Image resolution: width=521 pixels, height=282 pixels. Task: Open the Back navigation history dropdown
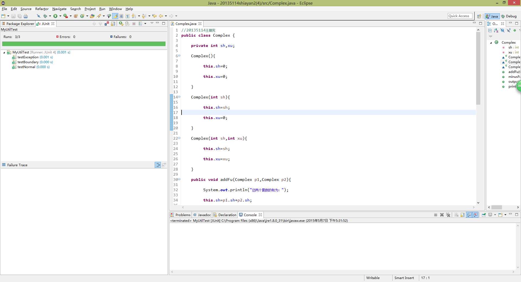pyautogui.click(x=166, y=16)
